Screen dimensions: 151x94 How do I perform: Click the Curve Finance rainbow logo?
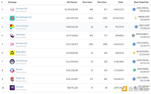pyautogui.click(x=12, y=27)
